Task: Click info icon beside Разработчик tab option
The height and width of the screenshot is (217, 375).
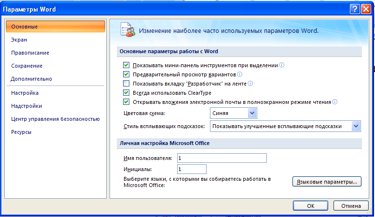Action: [x=250, y=83]
